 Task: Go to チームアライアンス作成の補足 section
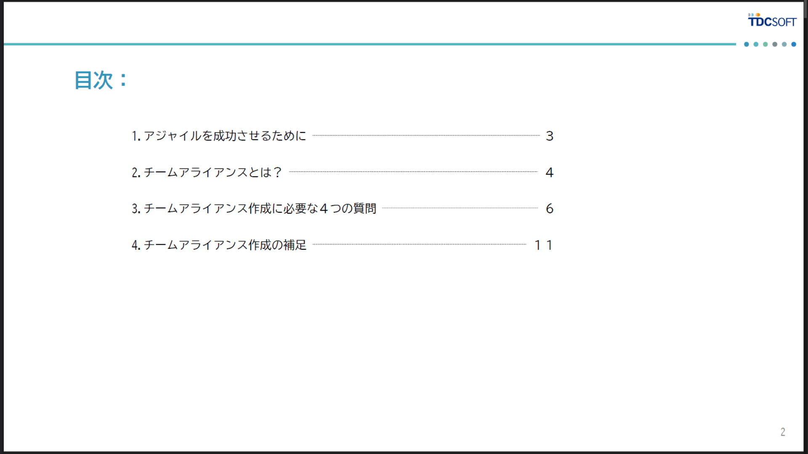tap(219, 245)
